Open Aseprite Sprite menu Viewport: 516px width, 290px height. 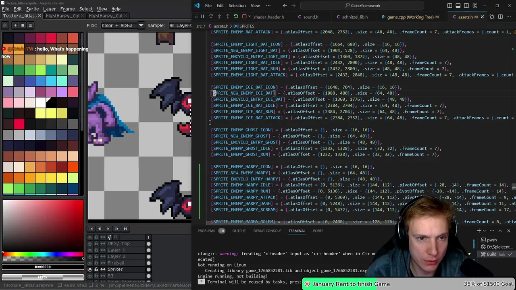coord(32,8)
